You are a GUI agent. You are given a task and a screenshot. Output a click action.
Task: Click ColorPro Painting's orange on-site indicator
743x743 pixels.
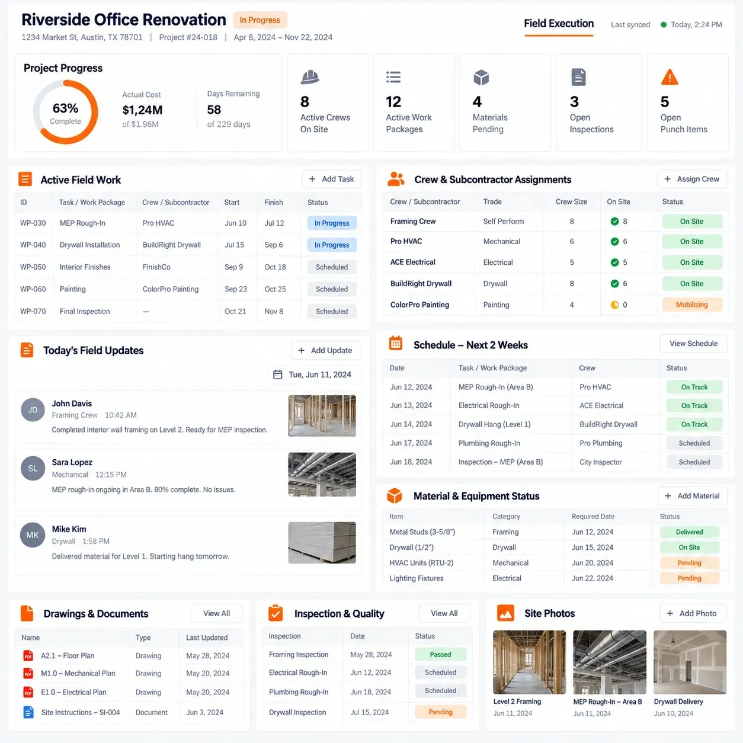pyautogui.click(x=614, y=305)
